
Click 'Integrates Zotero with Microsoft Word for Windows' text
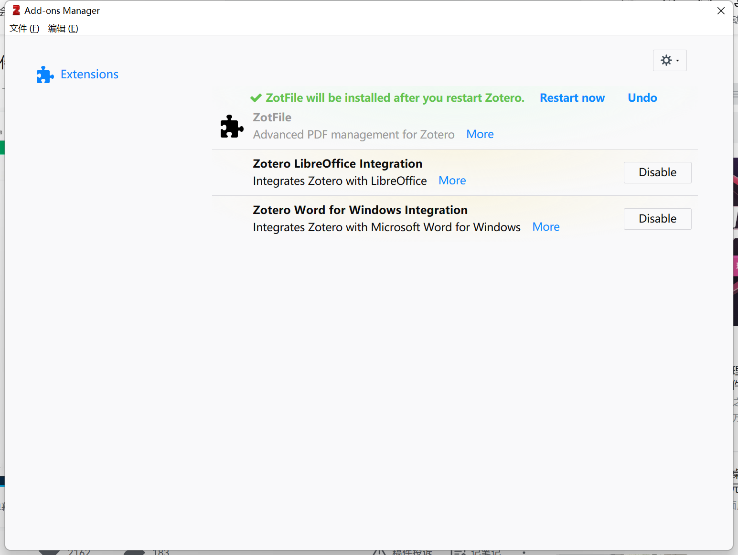click(x=387, y=227)
